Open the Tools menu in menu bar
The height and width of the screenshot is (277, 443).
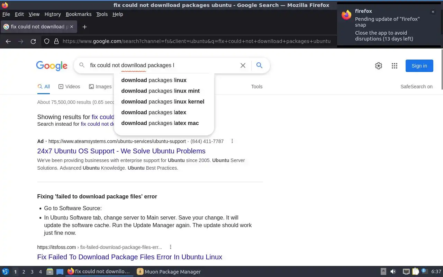(x=102, y=14)
